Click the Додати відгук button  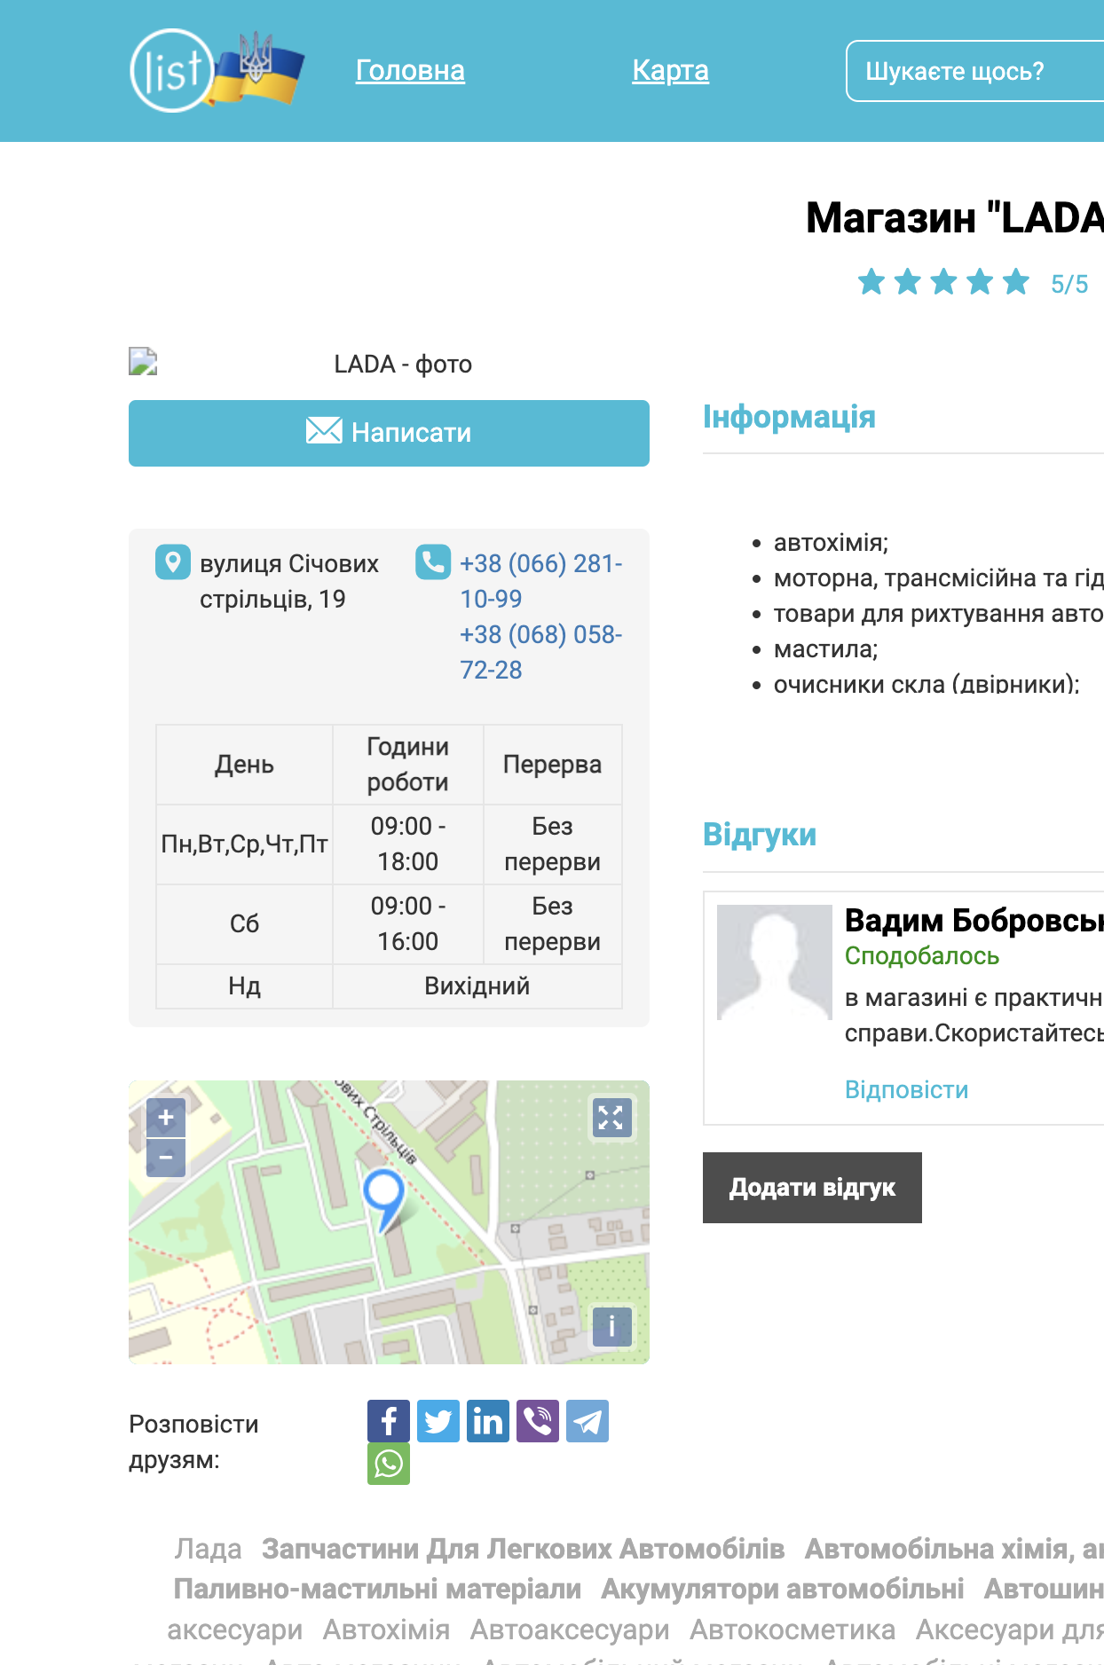click(x=812, y=1188)
